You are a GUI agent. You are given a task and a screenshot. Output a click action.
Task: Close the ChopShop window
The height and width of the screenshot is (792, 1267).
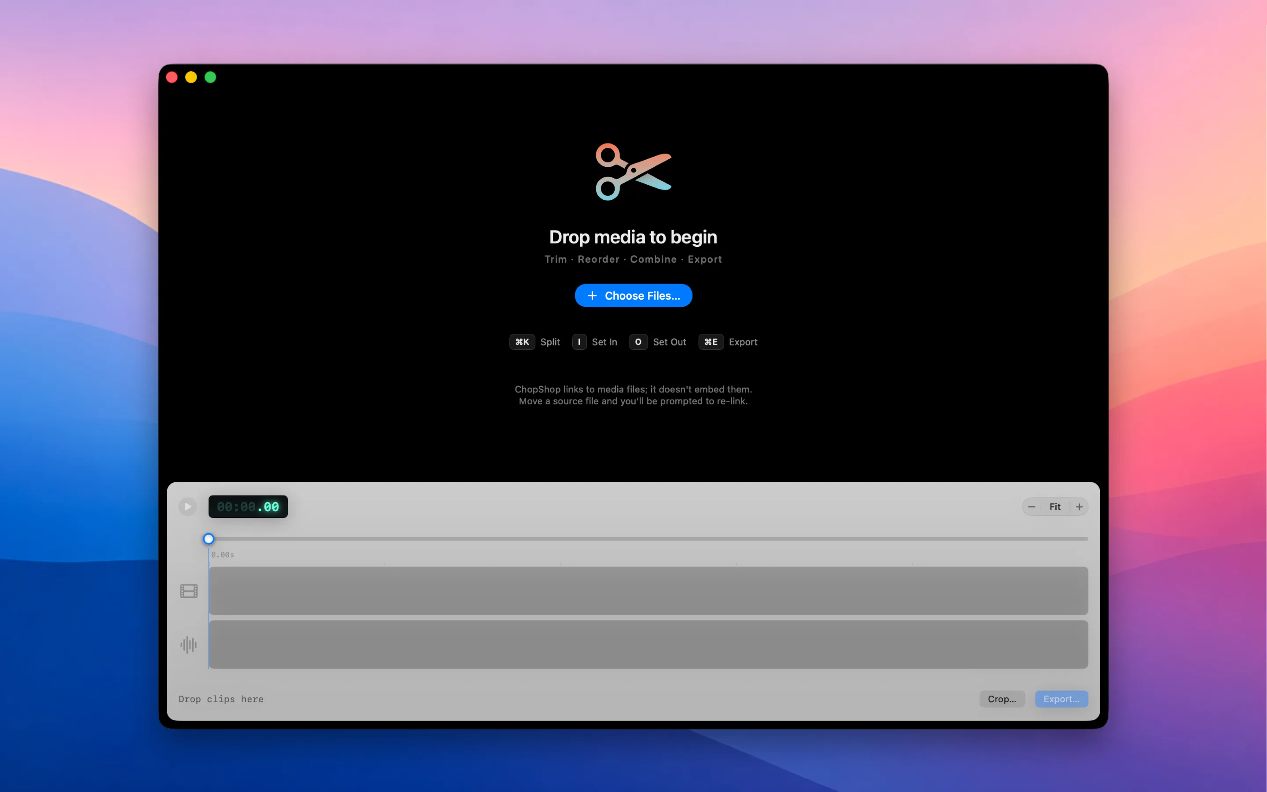(x=172, y=77)
